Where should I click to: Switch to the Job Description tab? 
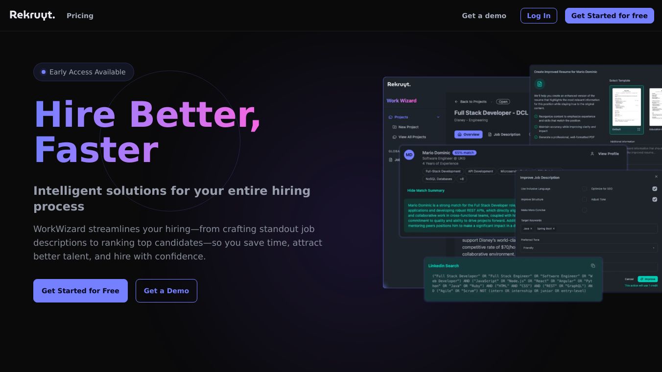tap(504, 135)
